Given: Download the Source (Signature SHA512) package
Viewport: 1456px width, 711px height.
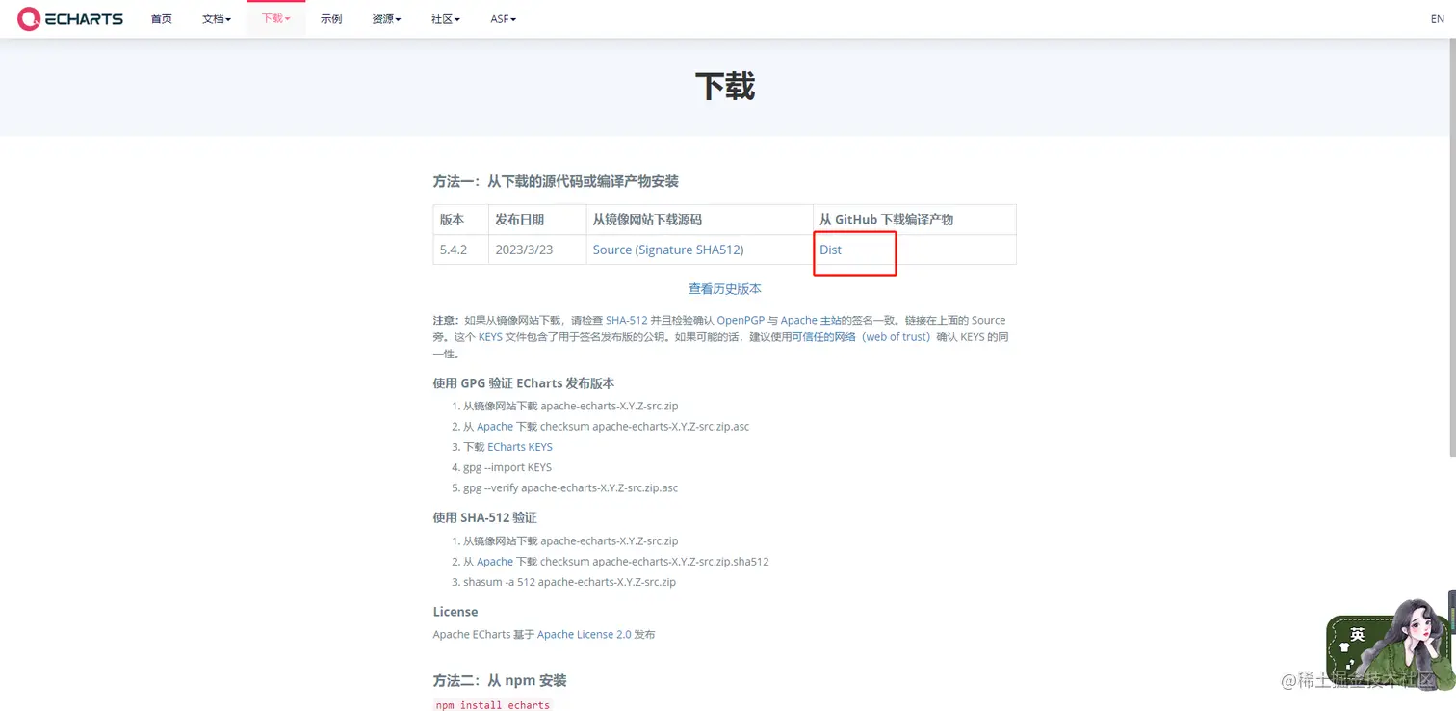Looking at the screenshot, I should pyautogui.click(x=668, y=250).
